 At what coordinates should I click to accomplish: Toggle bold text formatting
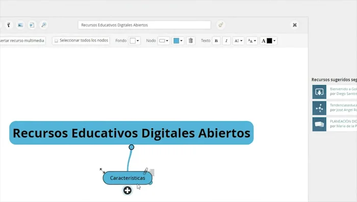coord(216,41)
